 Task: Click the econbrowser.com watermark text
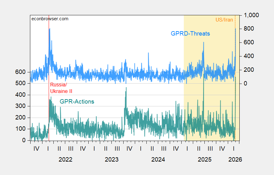pyautogui.click(x=50, y=19)
